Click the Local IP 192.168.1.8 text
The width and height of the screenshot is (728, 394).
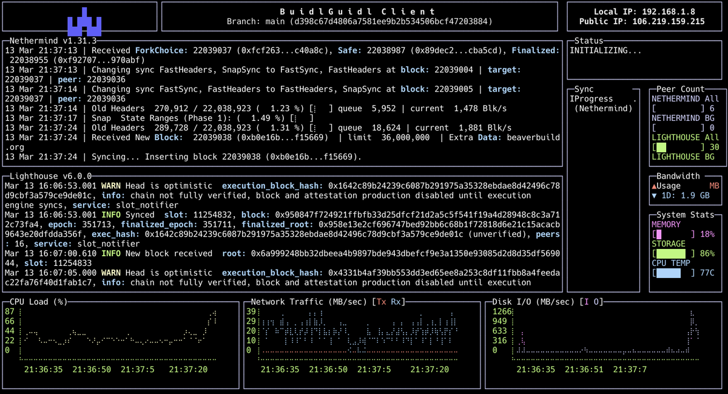[x=644, y=12]
